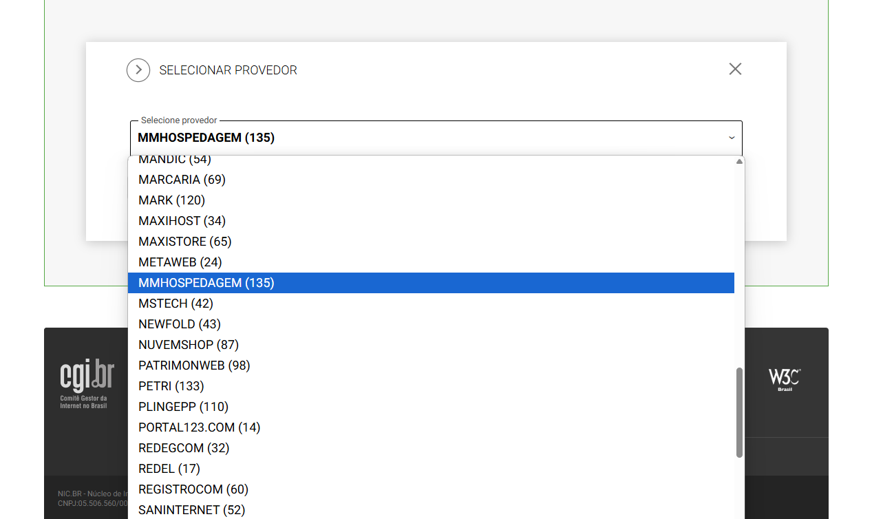The width and height of the screenshot is (883, 519).
Task: Click the scroll-up arrow of provider list
Action: (x=739, y=162)
